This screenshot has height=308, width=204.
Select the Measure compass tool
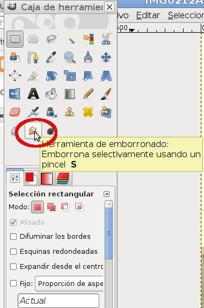point(88,57)
